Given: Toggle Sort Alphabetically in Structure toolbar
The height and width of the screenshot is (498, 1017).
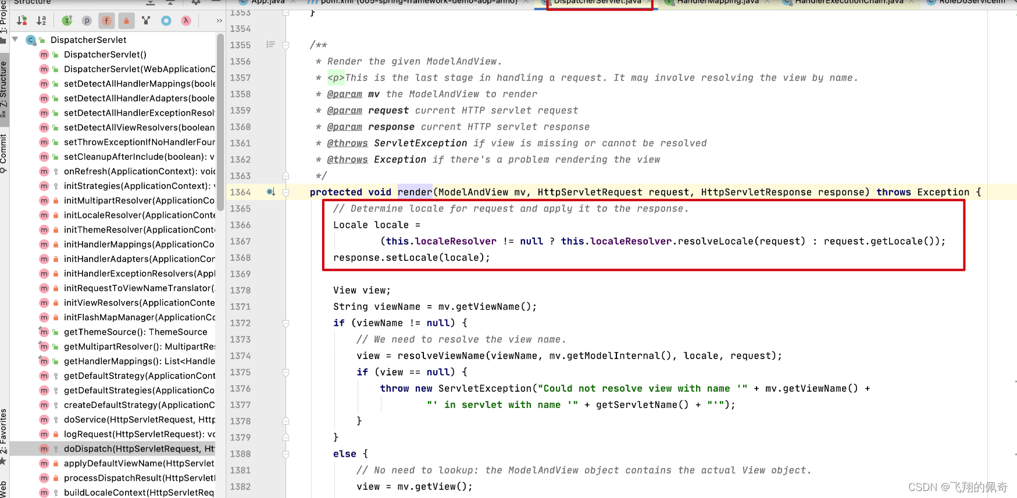Looking at the screenshot, I should pos(41,20).
